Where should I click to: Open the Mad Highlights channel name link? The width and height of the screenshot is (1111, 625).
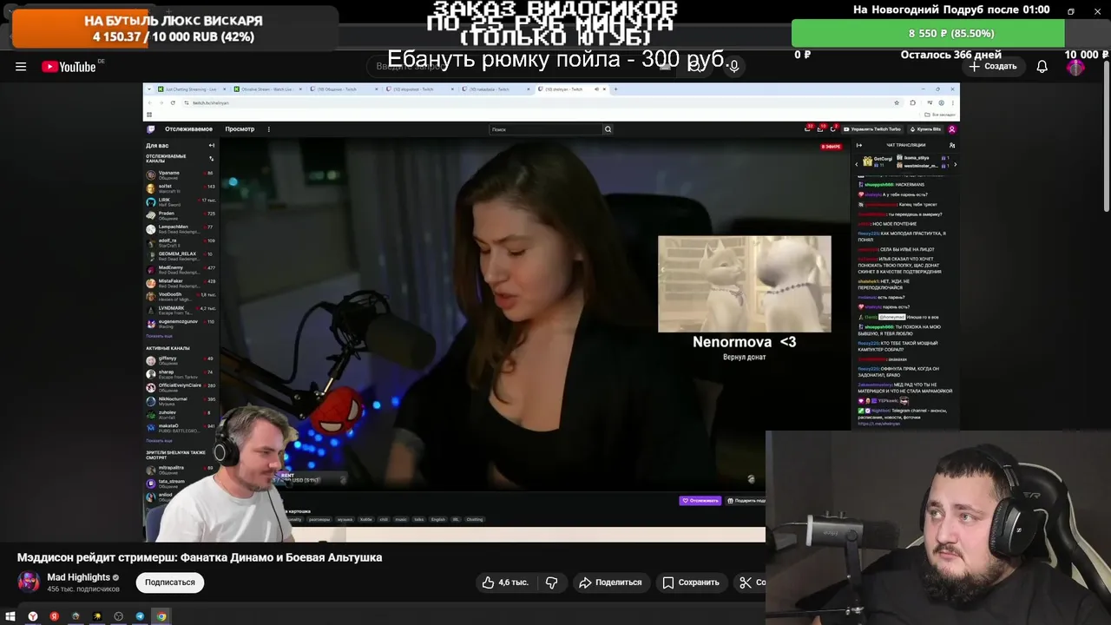click(x=78, y=577)
